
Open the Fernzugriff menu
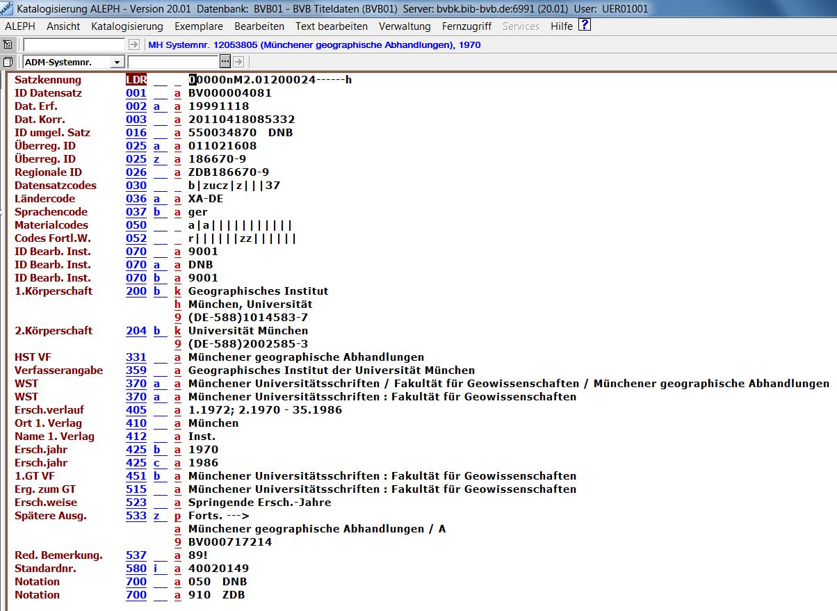point(466,26)
